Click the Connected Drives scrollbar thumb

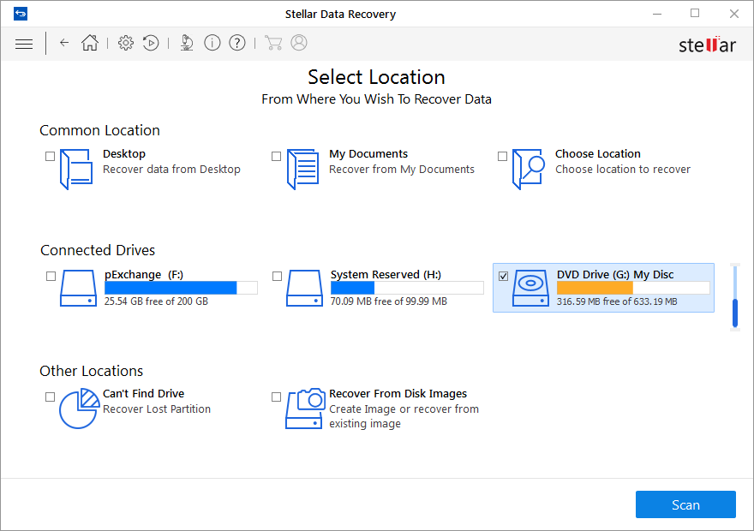(735, 313)
